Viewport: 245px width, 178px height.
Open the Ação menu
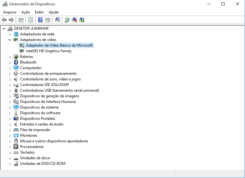click(26, 12)
